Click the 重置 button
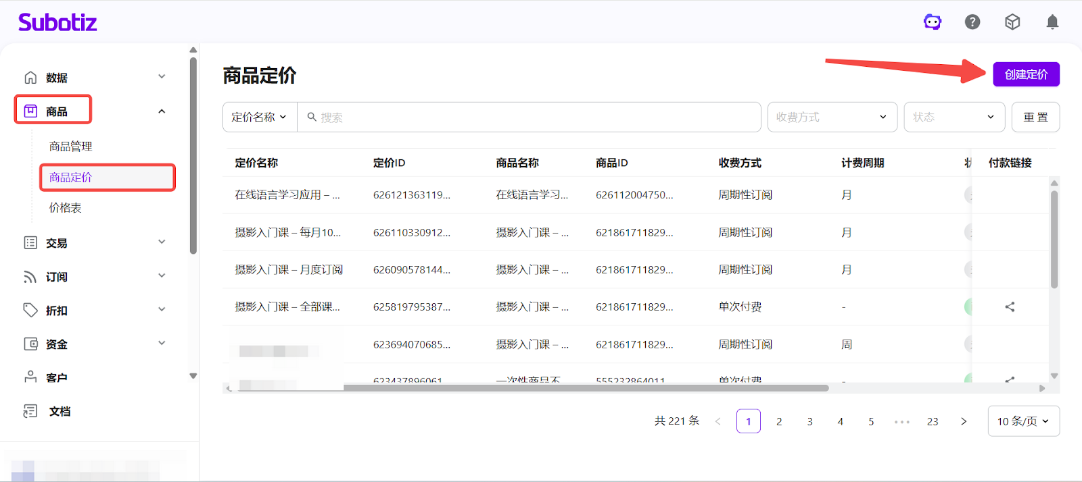The height and width of the screenshot is (482, 1082). pyautogui.click(x=1035, y=117)
